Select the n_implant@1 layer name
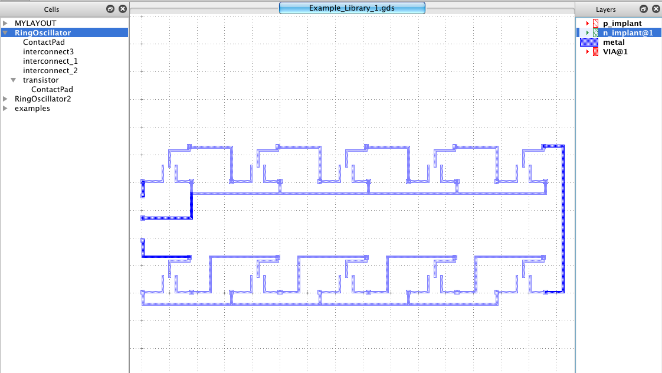This screenshot has height=373, width=662. pos(628,32)
